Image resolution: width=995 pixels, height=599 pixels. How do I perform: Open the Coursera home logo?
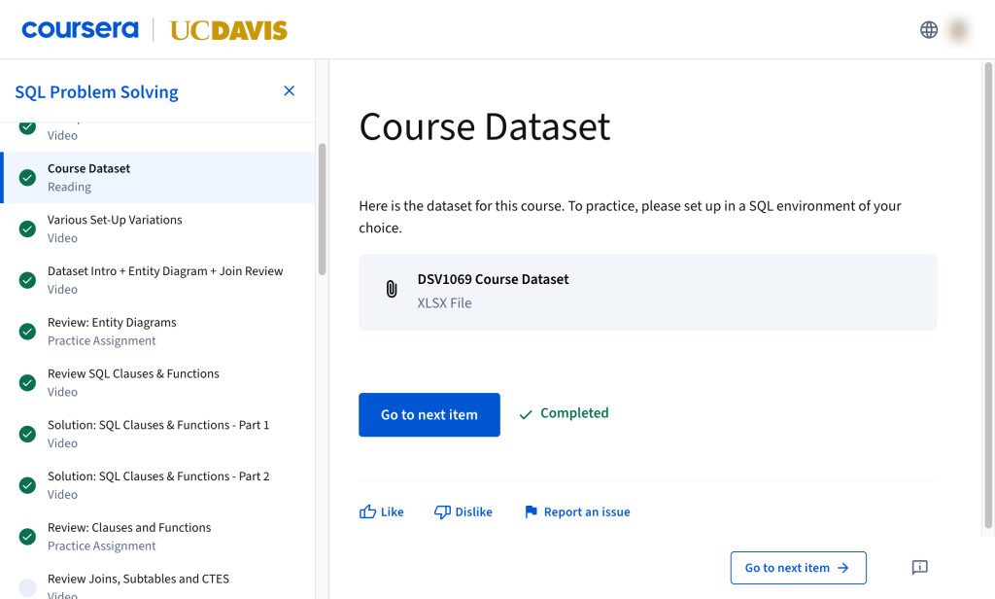pyautogui.click(x=80, y=30)
